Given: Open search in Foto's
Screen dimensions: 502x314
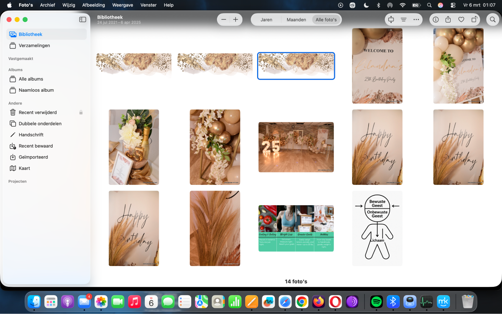Looking at the screenshot, I should [x=493, y=19].
